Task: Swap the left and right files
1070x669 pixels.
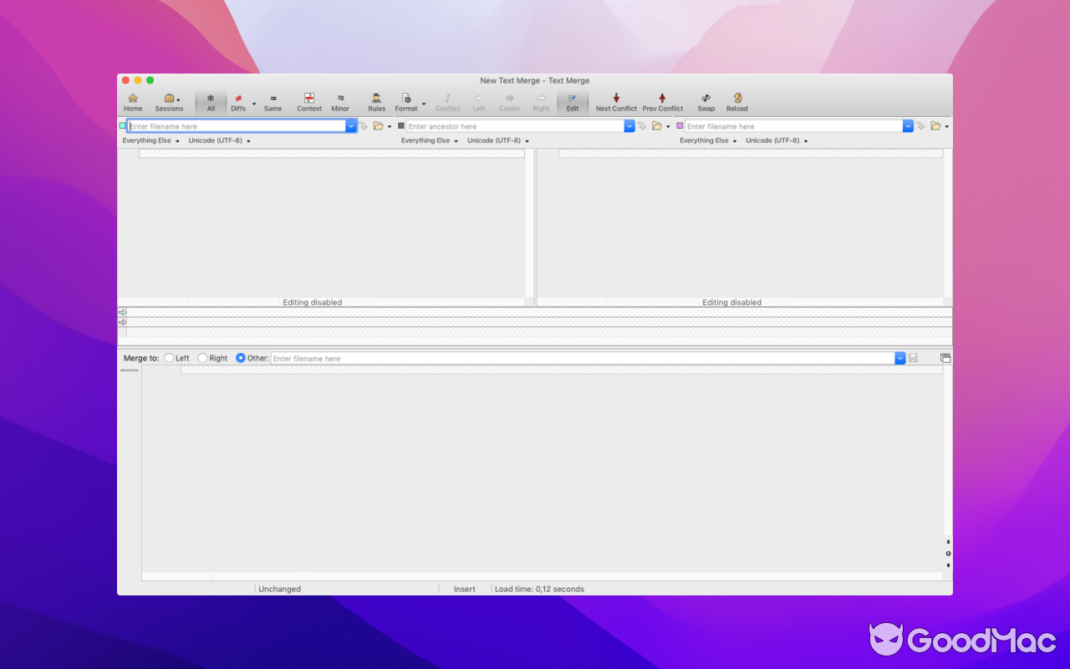Action: 706,100
